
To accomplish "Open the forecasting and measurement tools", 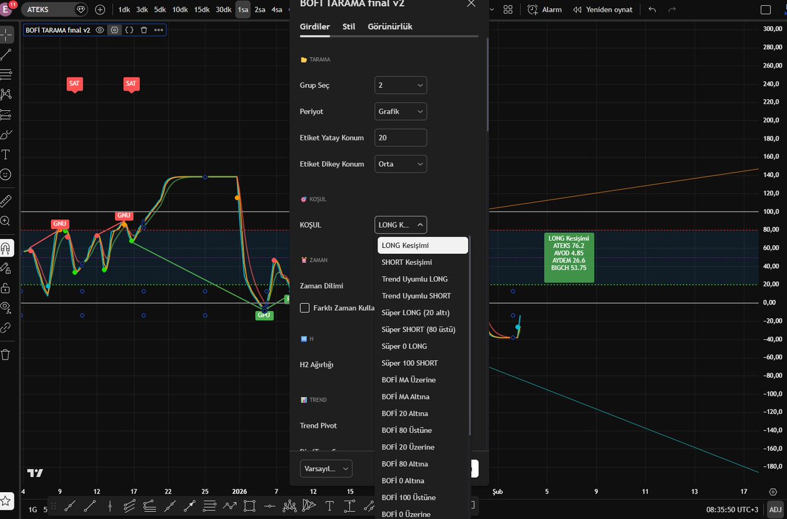I will coord(6,115).
